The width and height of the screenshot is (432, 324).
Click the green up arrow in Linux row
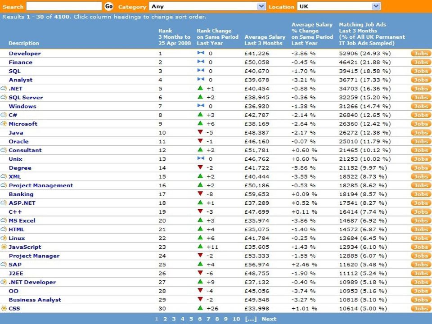coord(200,238)
